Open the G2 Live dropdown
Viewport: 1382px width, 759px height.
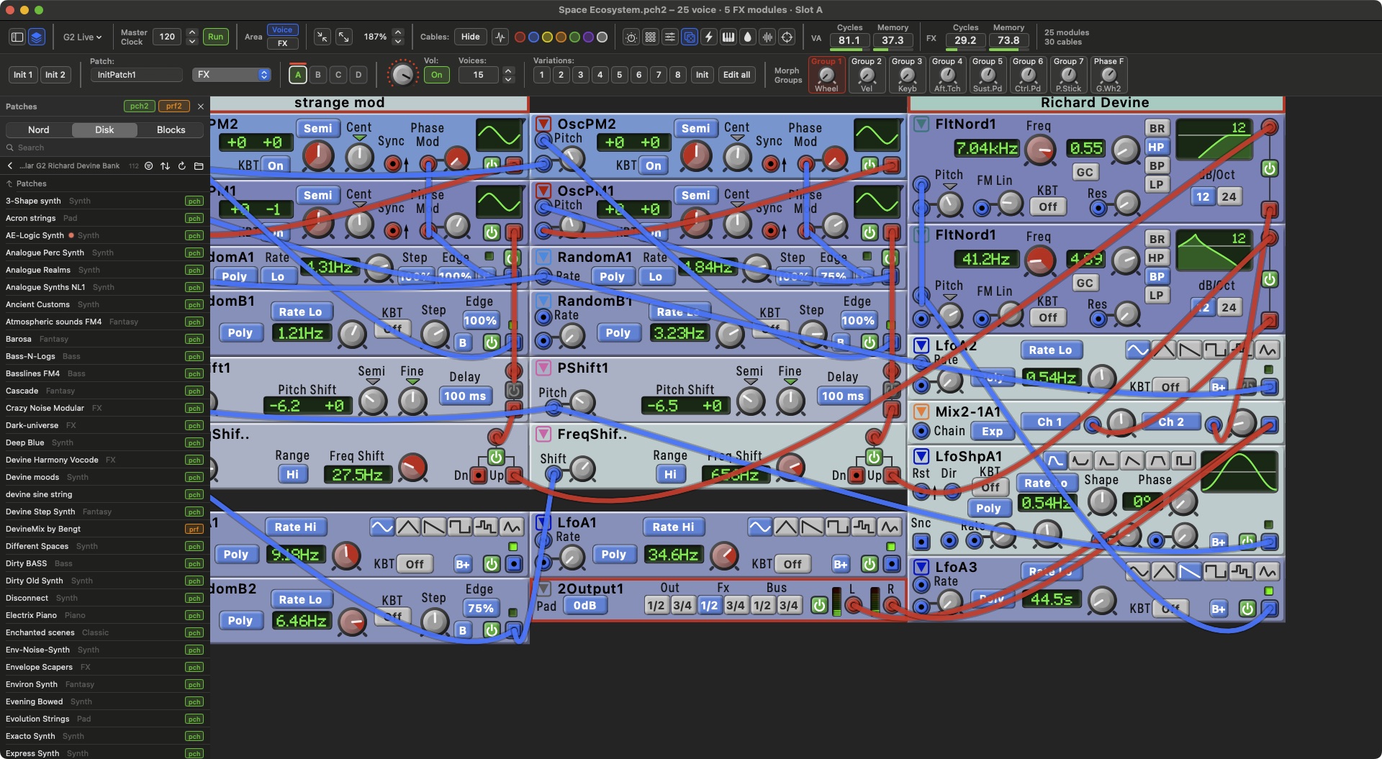coord(82,37)
